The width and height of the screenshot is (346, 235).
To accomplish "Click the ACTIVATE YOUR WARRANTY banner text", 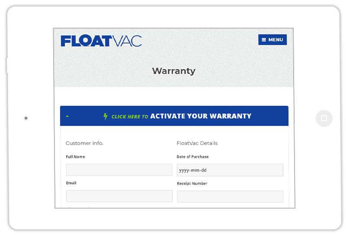I will (x=201, y=116).
